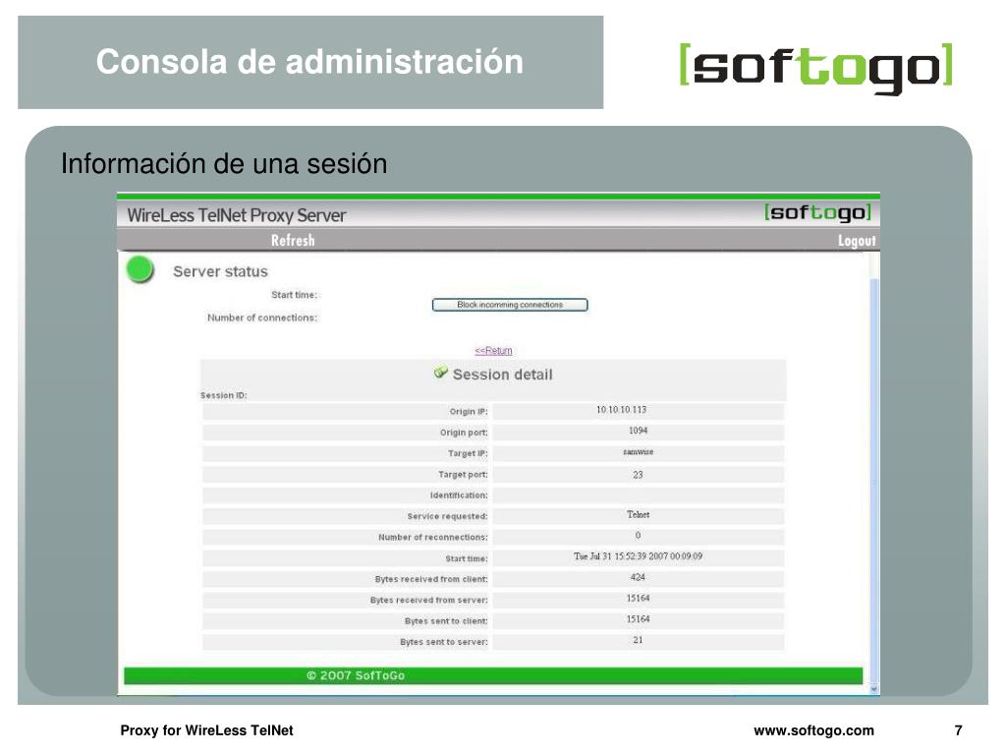Click the © 2007 SofToGo footer text
Screen dimensions: 1006x755
(x=356, y=675)
